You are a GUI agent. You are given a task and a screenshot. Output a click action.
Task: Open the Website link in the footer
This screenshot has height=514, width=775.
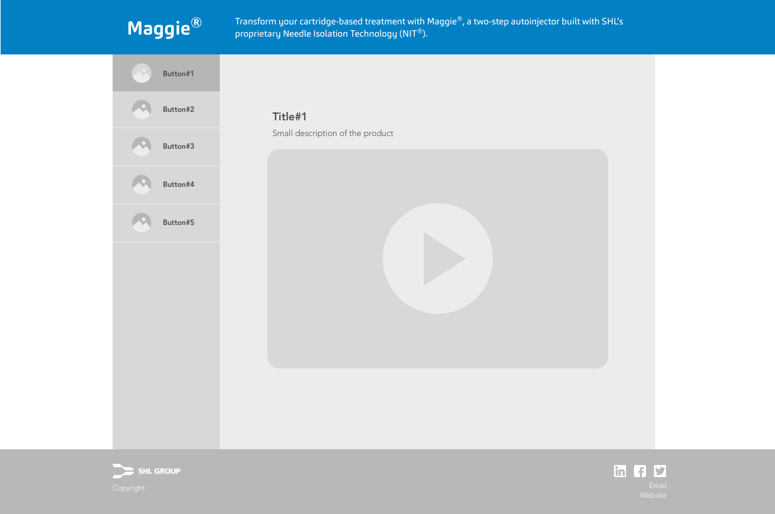click(653, 495)
